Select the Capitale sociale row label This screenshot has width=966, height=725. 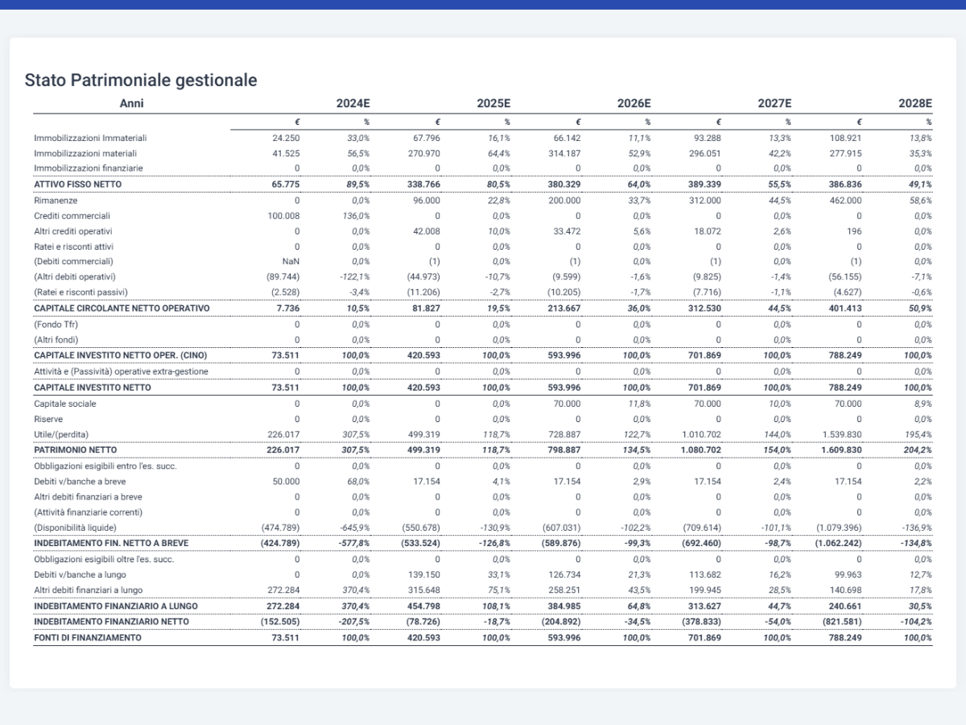pos(65,404)
